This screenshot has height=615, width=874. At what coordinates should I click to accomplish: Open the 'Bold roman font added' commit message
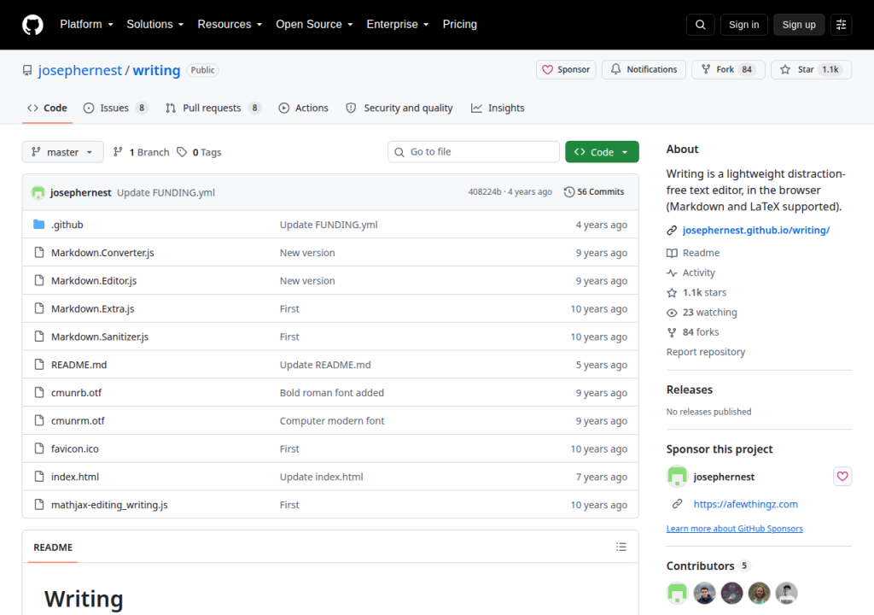click(x=332, y=392)
